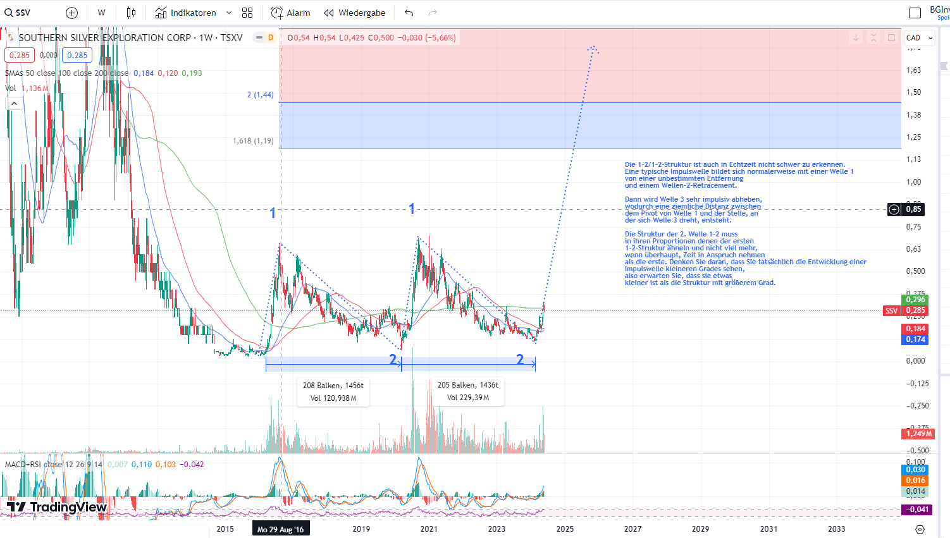Toggle the D delayed data status badge
The image size is (950, 538).
(271, 38)
